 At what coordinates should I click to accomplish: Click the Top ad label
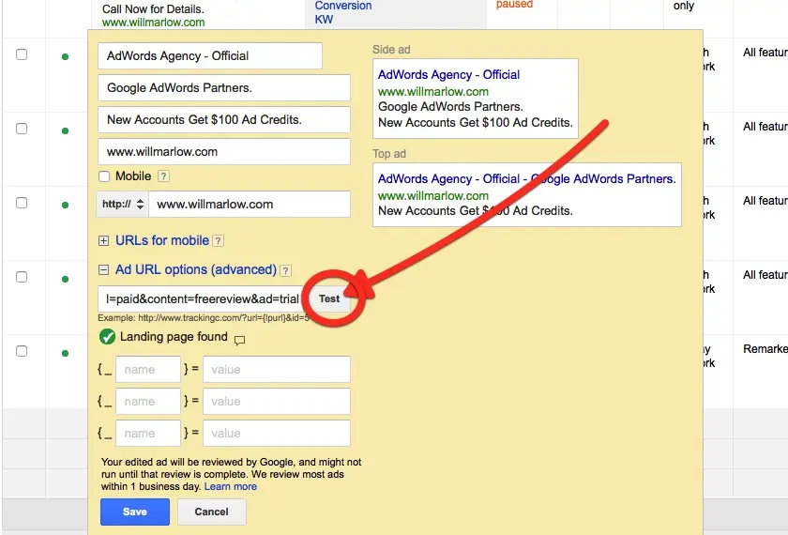click(x=389, y=154)
